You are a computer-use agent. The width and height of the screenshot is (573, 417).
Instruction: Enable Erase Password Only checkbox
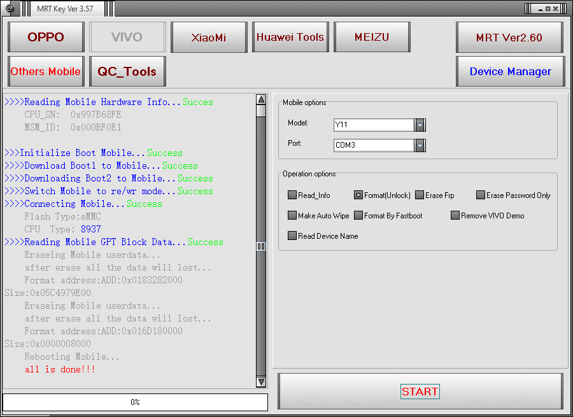click(481, 195)
